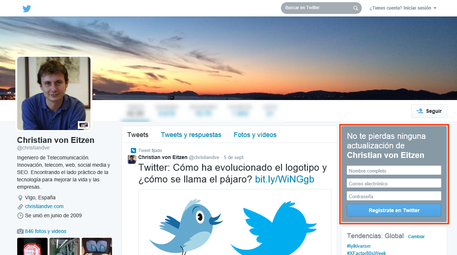Open the christiandve.com website link
The image size is (457, 255).
coord(44,207)
